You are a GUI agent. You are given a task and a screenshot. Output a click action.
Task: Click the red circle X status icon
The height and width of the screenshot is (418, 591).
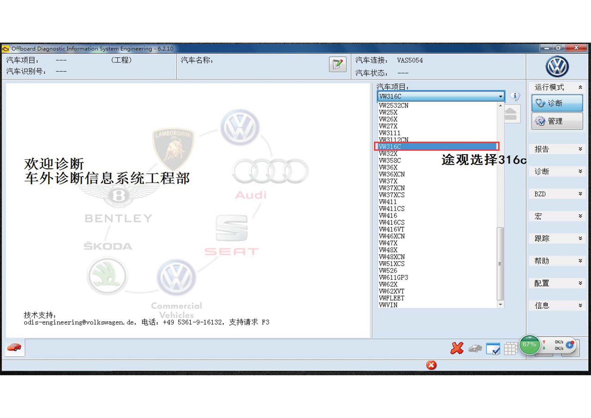pos(431,365)
